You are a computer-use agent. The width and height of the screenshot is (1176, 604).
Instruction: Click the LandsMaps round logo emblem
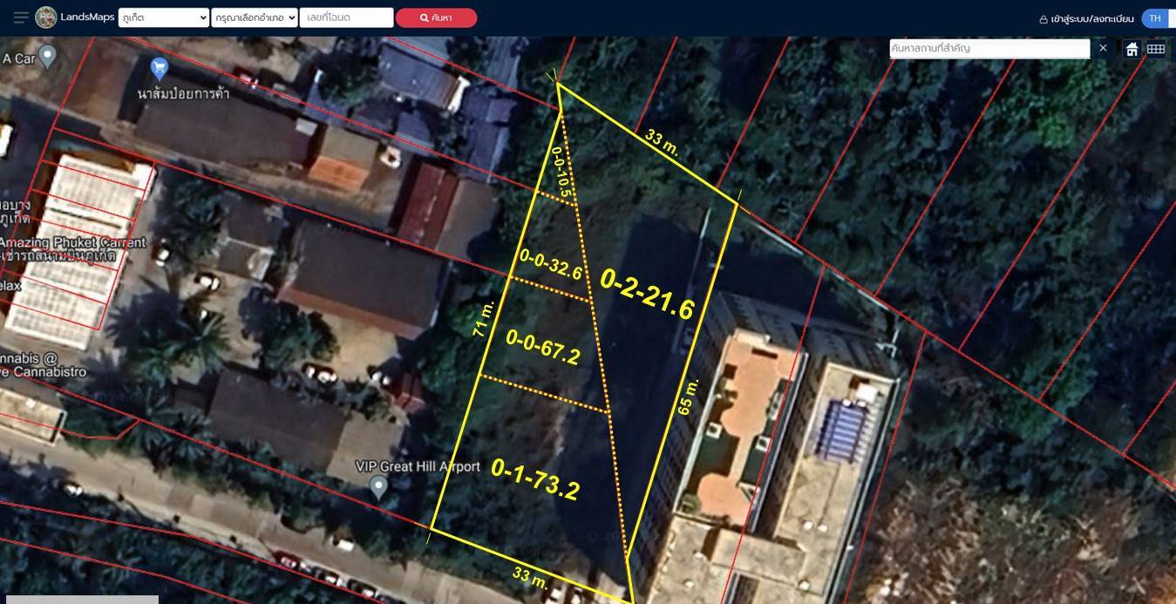(46, 17)
